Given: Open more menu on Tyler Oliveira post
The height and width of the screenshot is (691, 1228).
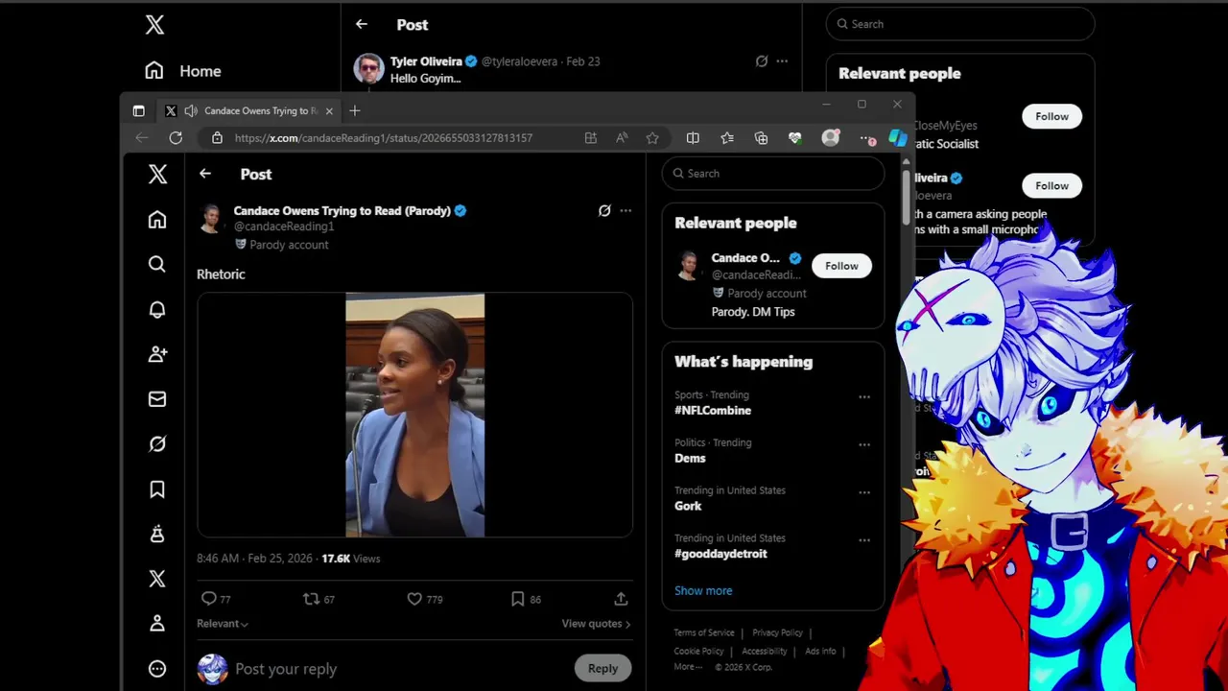Looking at the screenshot, I should point(782,61).
